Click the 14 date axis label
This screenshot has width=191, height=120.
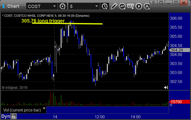click(x=55, y=117)
